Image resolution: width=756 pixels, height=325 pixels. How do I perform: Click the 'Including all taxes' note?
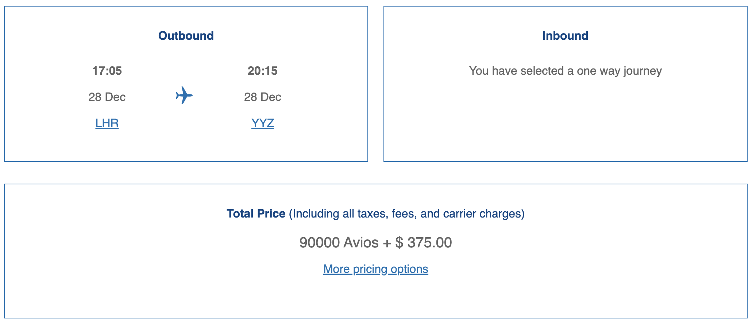[339, 214]
